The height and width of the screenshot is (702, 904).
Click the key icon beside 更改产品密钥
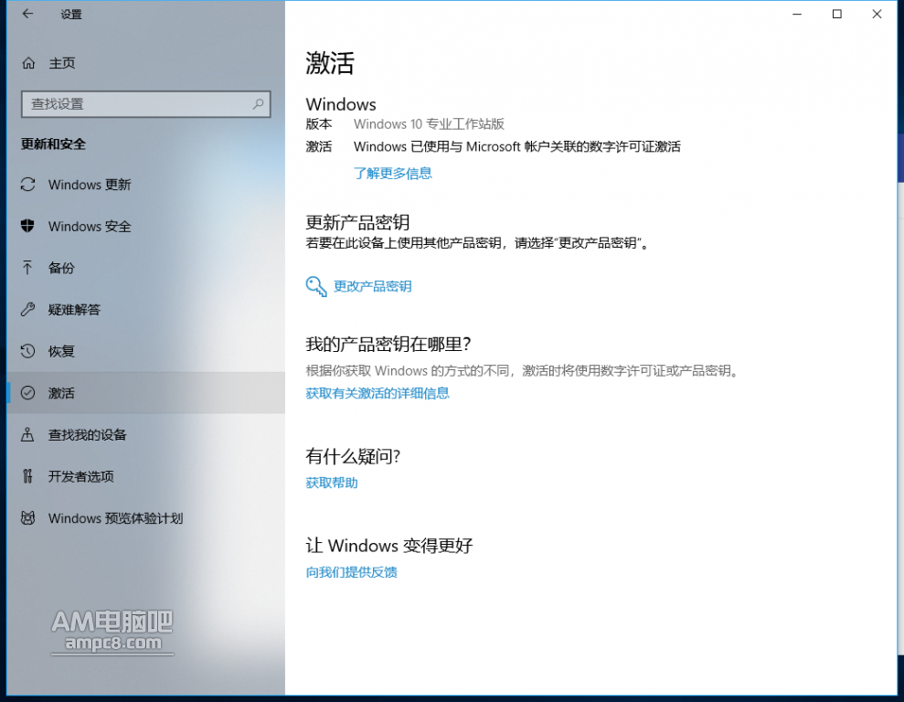(x=316, y=286)
